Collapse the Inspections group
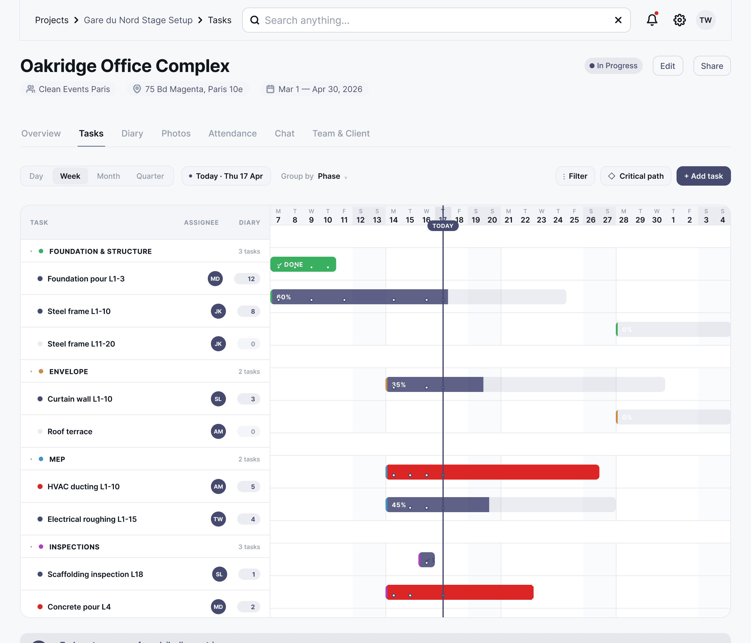Screen dimensions: 751x643 click(x=31, y=547)
